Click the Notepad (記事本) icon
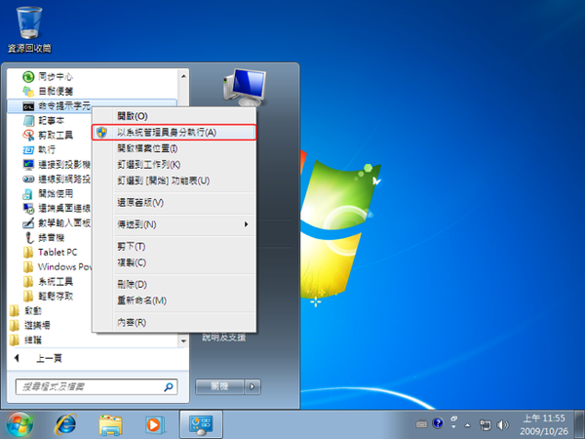585x439 pixels. [28, 121]
